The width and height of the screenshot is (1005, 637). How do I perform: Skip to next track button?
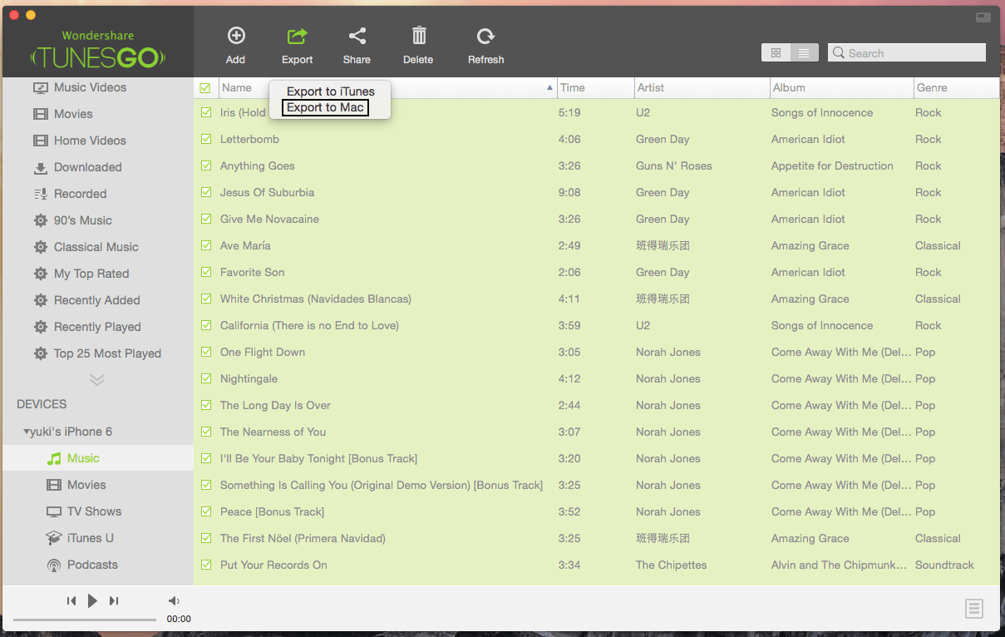pos(114,600)
